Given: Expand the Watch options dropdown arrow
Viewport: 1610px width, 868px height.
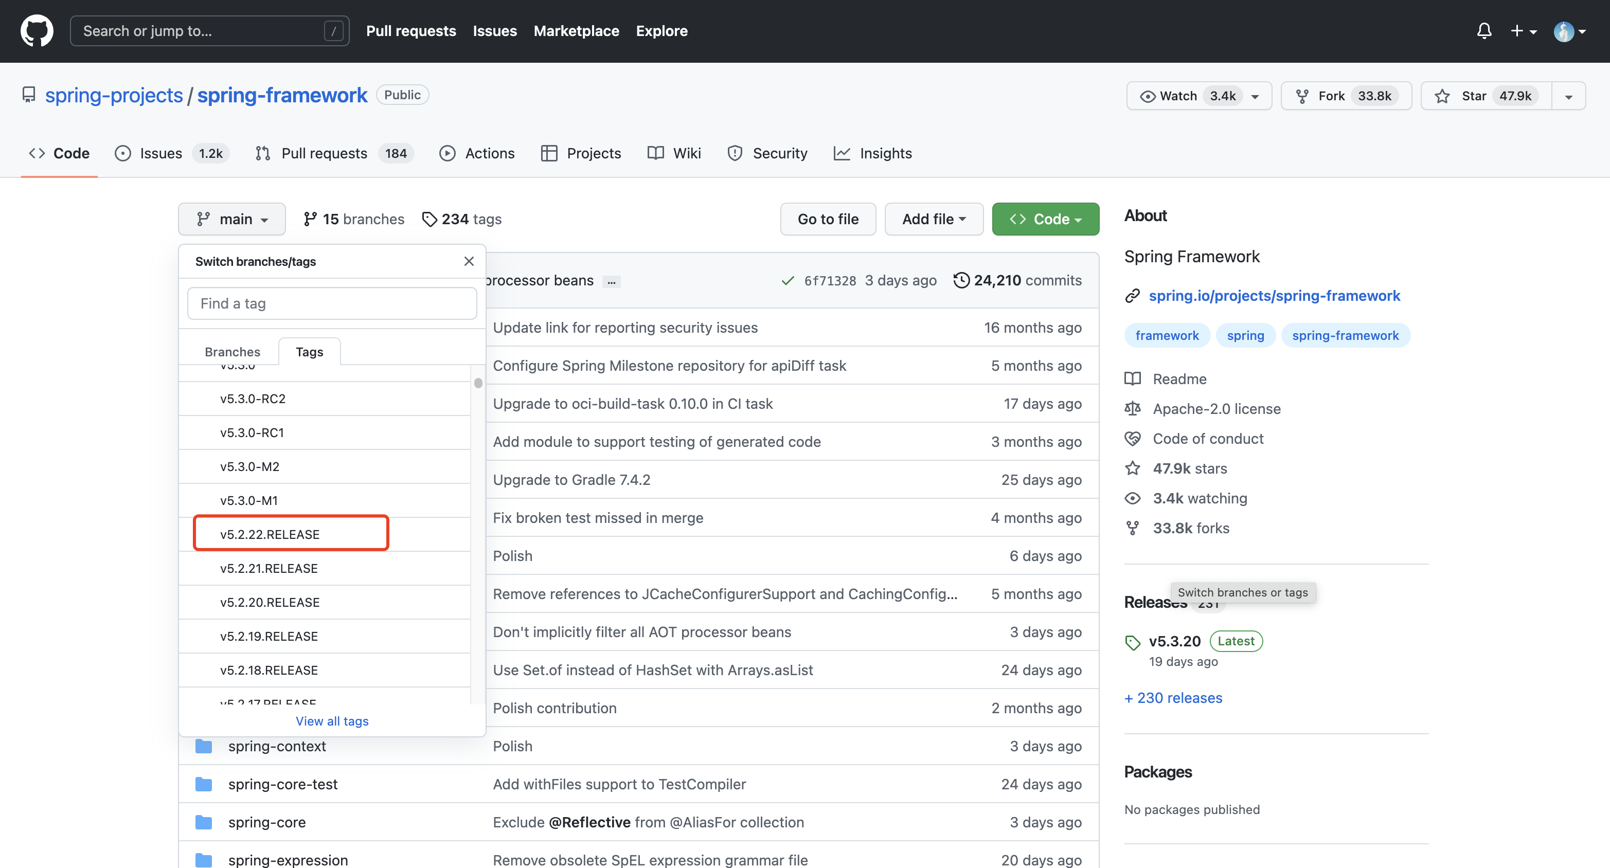Looking at the screenshot, I should (1256, 96).
